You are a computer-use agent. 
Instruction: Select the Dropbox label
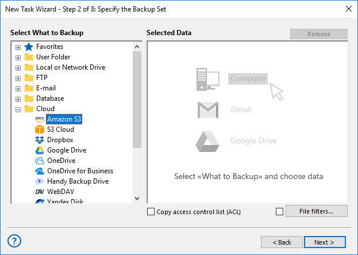[60, 140]
